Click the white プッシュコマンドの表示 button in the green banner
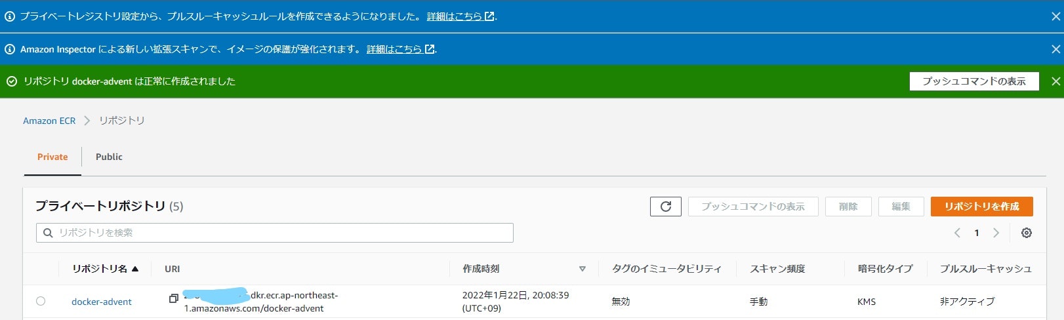 point(974,81)
